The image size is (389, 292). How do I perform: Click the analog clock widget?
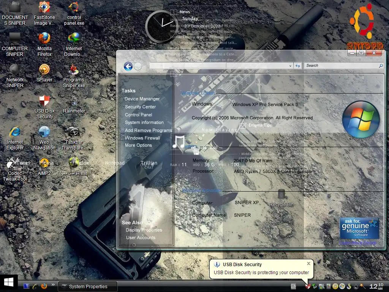coord(161,26)
